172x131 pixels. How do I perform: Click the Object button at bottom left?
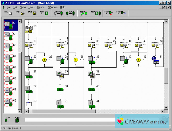pos(17,120)
